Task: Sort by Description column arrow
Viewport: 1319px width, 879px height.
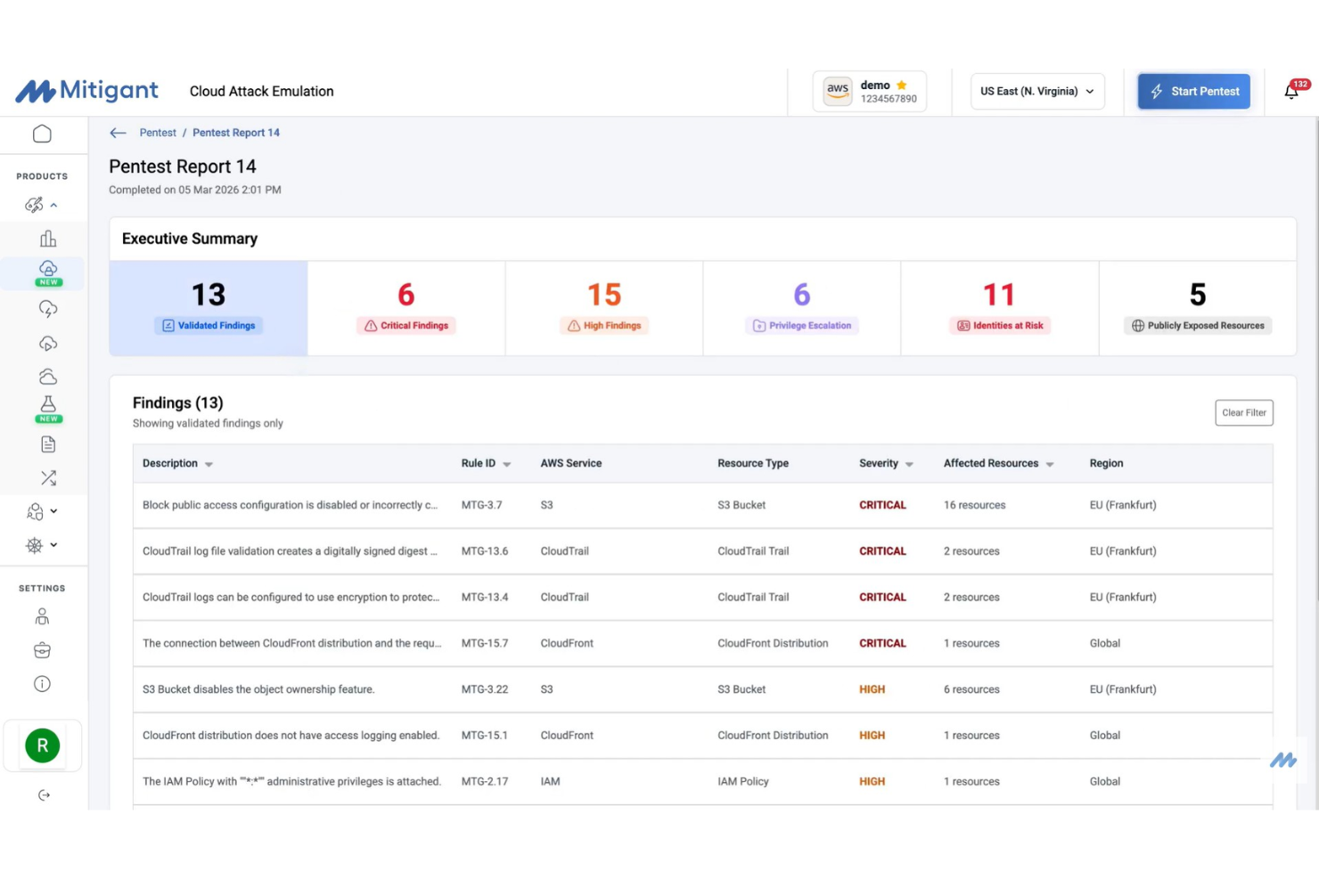Action: (x=209, y=464)
